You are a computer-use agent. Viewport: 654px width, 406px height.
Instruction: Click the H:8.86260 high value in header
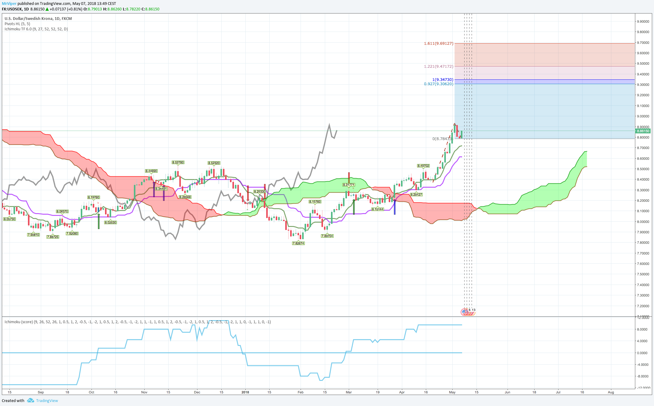coord(112,9)
